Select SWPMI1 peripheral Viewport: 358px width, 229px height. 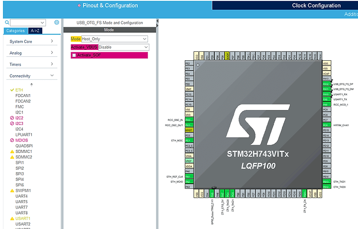tap(23, 191)
